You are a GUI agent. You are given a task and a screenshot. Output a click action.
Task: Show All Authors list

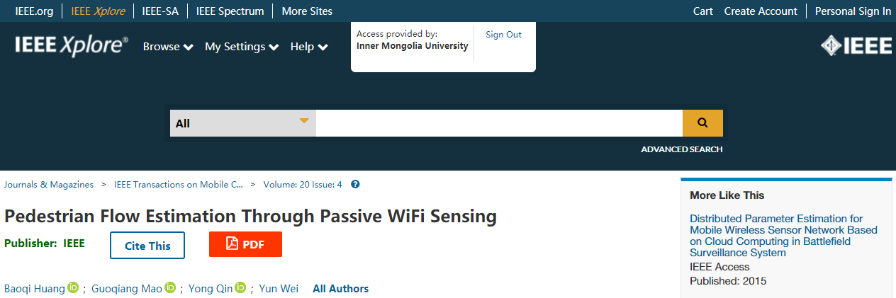point(340,288)
